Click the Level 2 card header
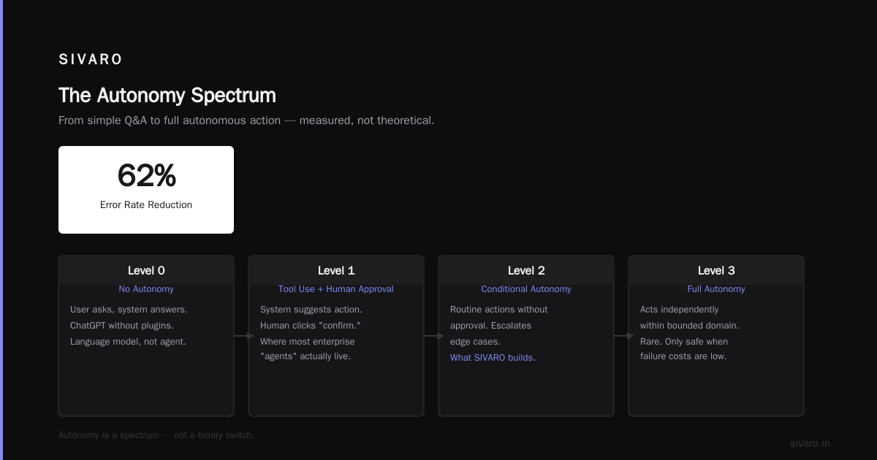877x460 pixels. (x=526, y=270)
